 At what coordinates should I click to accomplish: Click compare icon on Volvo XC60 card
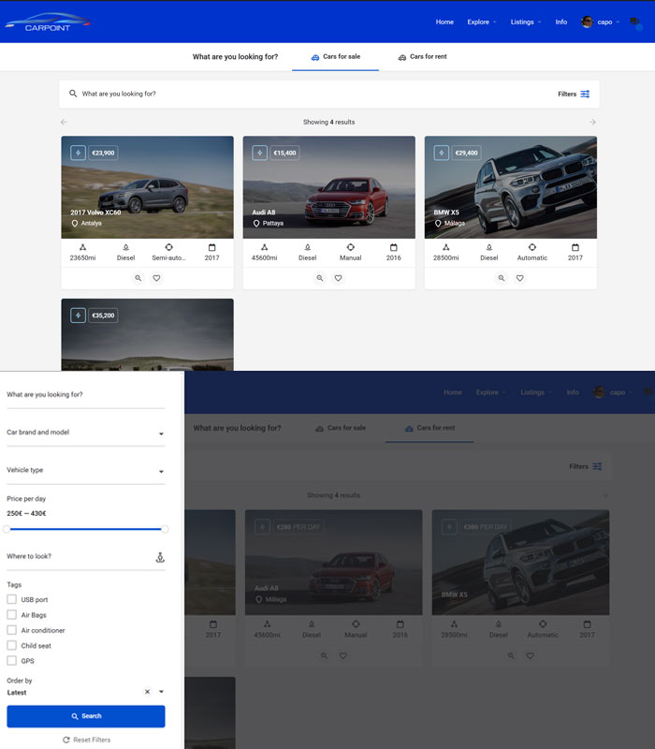pos(78,153)
